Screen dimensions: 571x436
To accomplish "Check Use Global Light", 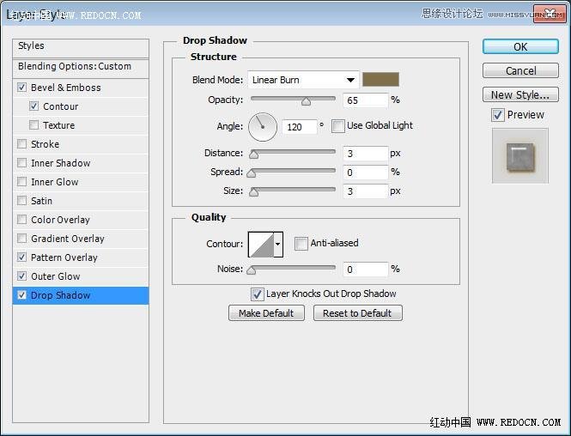I will (338, 126).
